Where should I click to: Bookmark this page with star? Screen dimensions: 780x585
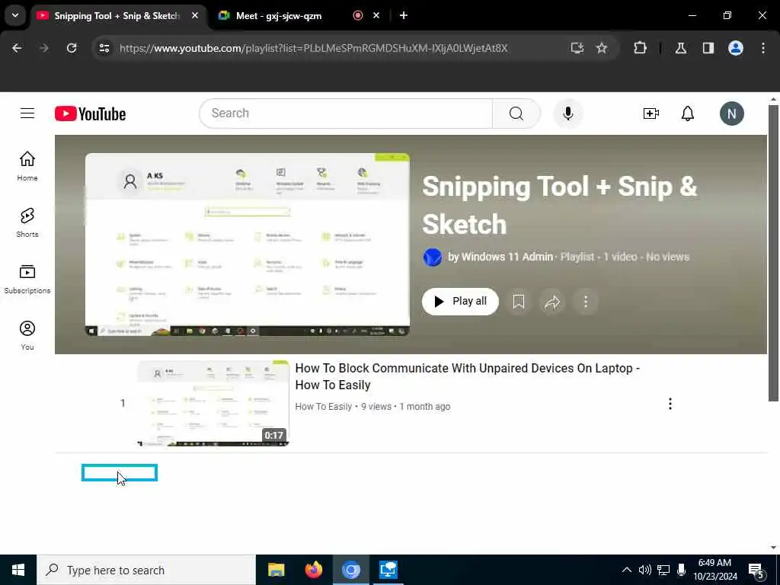(x=602, y=48)
